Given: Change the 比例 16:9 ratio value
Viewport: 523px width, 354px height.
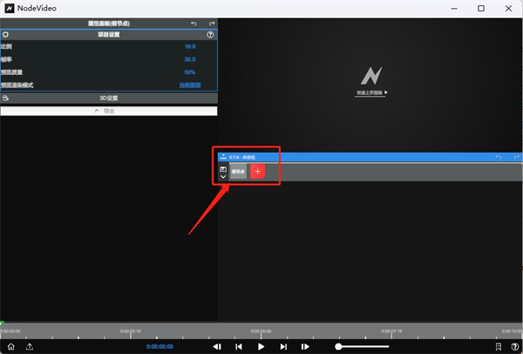Looking at the screenshot, I should coord(189,46).
